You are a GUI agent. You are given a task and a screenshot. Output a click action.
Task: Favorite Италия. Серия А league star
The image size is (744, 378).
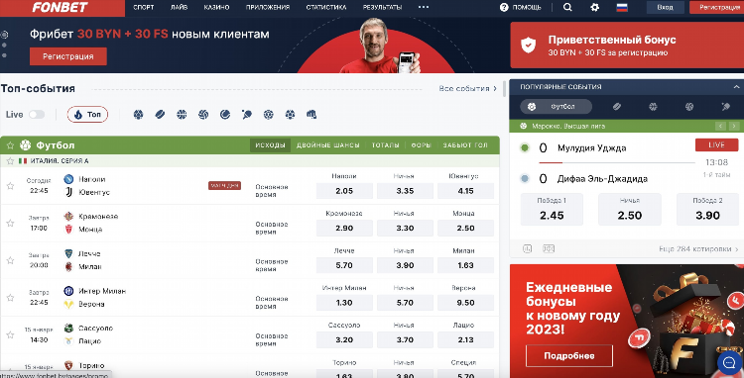[10, 161]
